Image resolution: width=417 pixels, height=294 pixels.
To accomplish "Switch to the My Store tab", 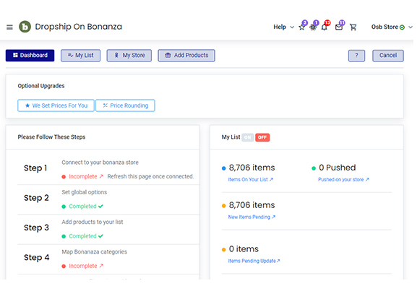I will (x=129, y=56).
